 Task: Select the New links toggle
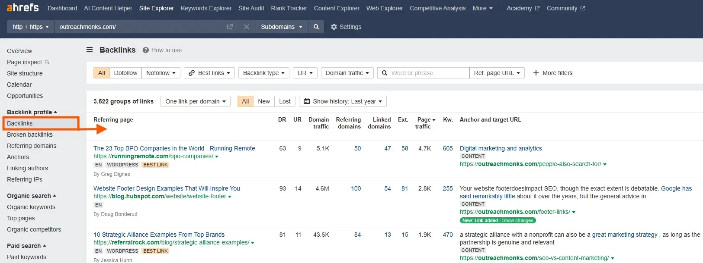click(264, 101)
